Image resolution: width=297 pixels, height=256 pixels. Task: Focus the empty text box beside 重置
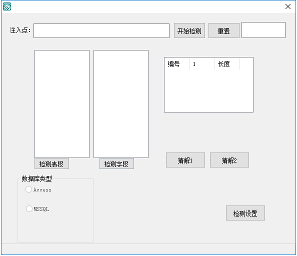[x=263, y=30]
